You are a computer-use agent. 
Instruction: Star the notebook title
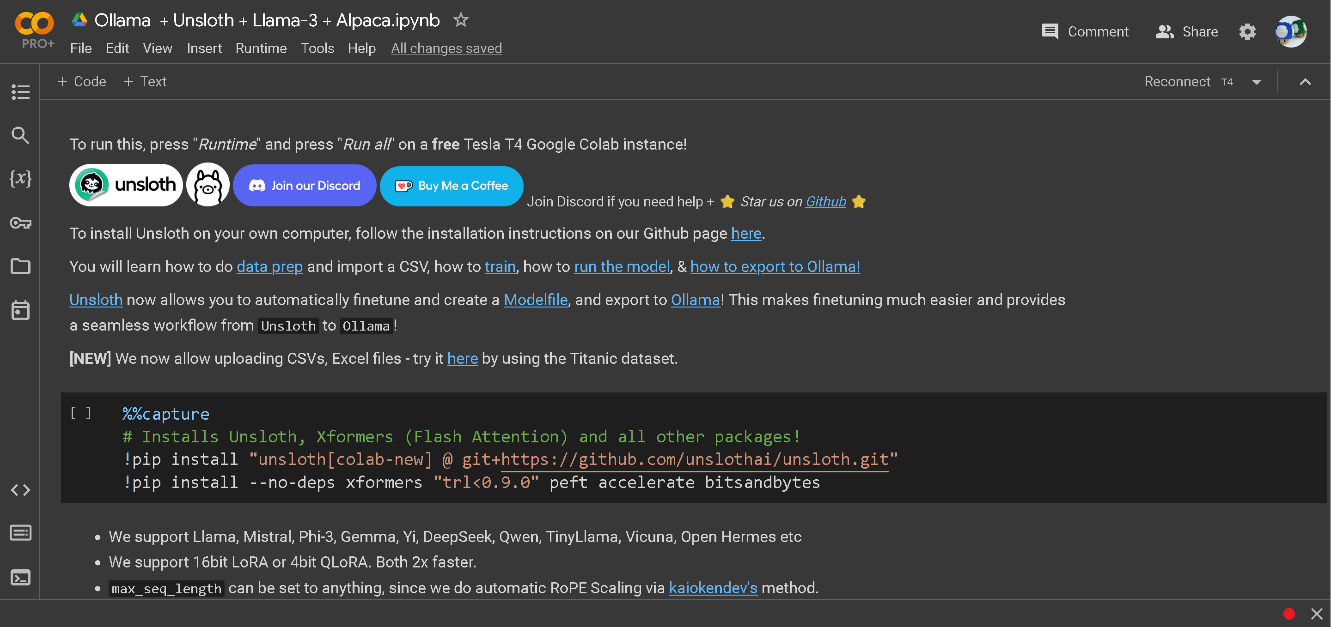point(460,20)
